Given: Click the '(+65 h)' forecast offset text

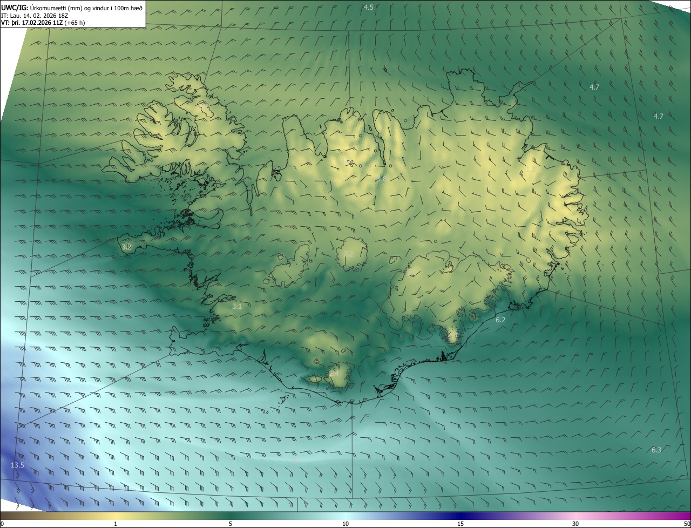Looking at the screenshot, I should (74, 23).
